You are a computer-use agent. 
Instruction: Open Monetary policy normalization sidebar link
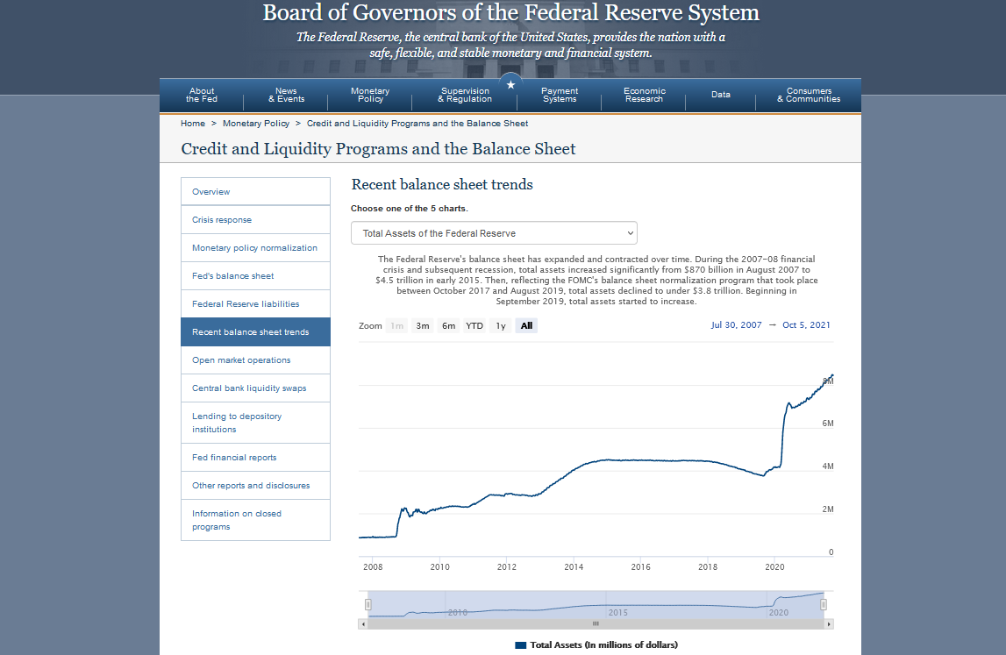255,247
